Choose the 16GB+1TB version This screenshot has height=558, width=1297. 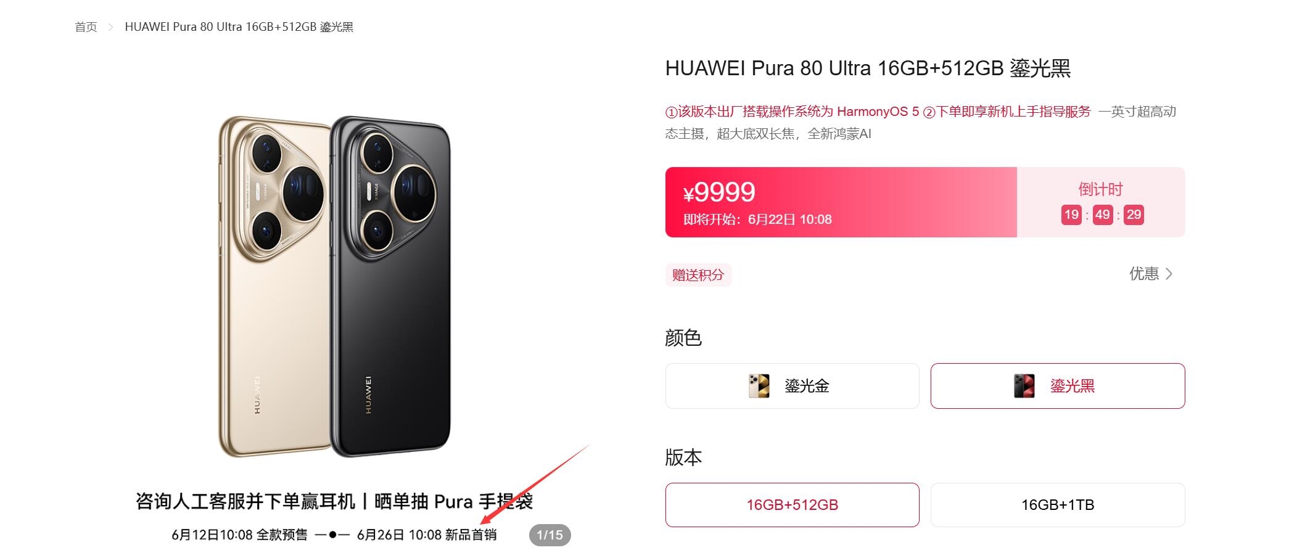tap(1057, 505)
